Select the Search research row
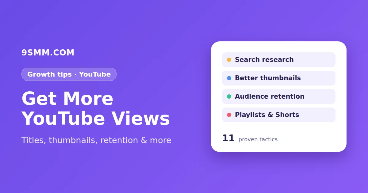This screenshot has height=193, width=368. point(279,60)
